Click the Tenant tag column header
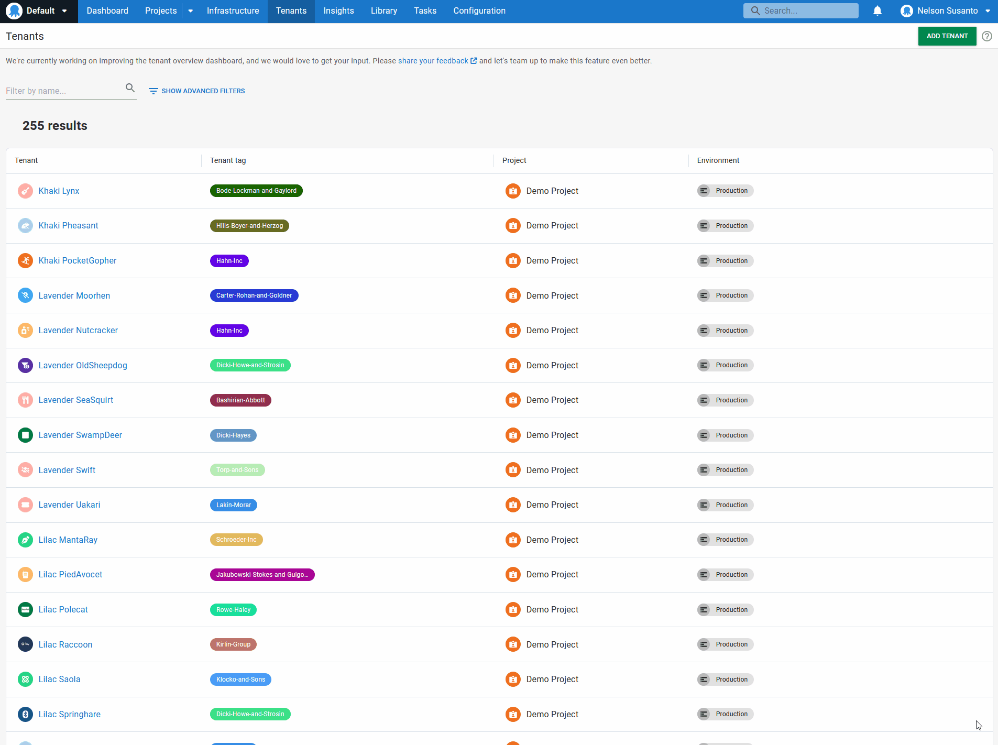This screenshot has height=745, width=998. [x=228, y=160]
